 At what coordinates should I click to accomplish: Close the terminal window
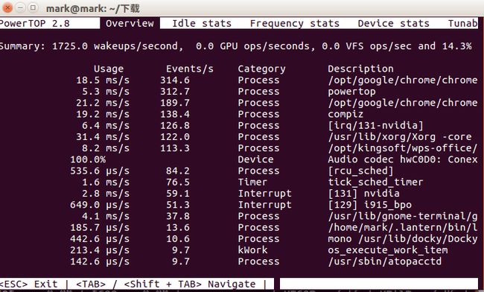pyautogui.click(x=7, y=7)
